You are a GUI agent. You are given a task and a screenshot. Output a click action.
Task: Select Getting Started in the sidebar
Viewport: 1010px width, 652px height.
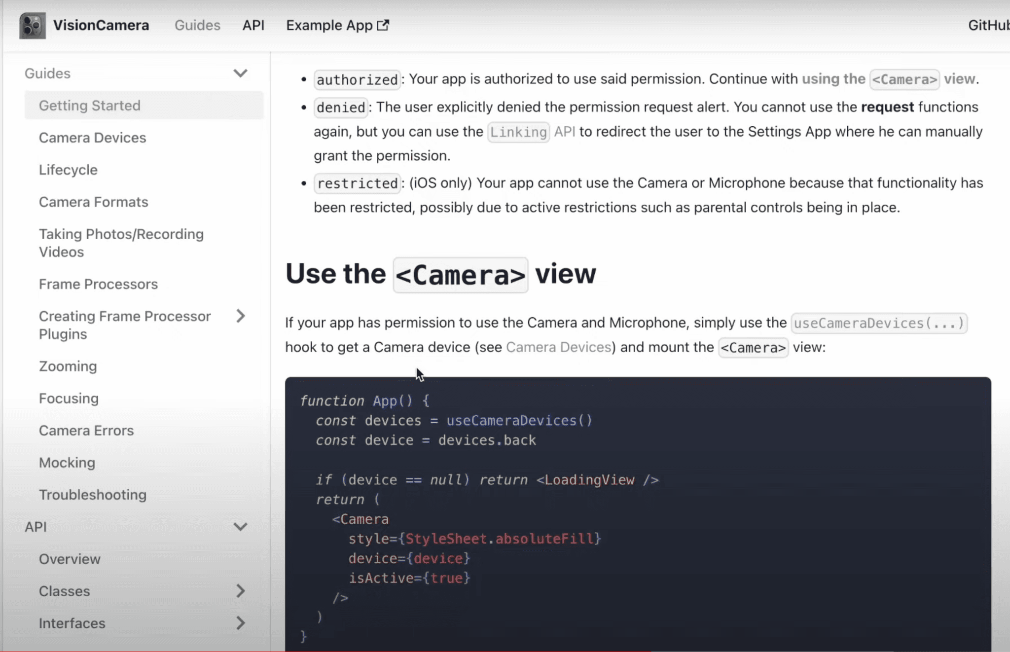(x=89, y=105)
